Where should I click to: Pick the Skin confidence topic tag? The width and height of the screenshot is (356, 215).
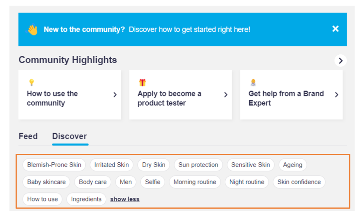click(x=299, y=182)
